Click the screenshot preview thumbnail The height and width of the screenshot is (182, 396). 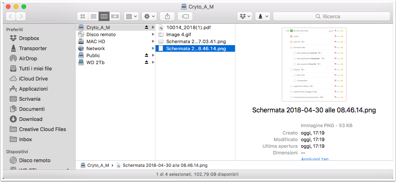pos(314,64)
